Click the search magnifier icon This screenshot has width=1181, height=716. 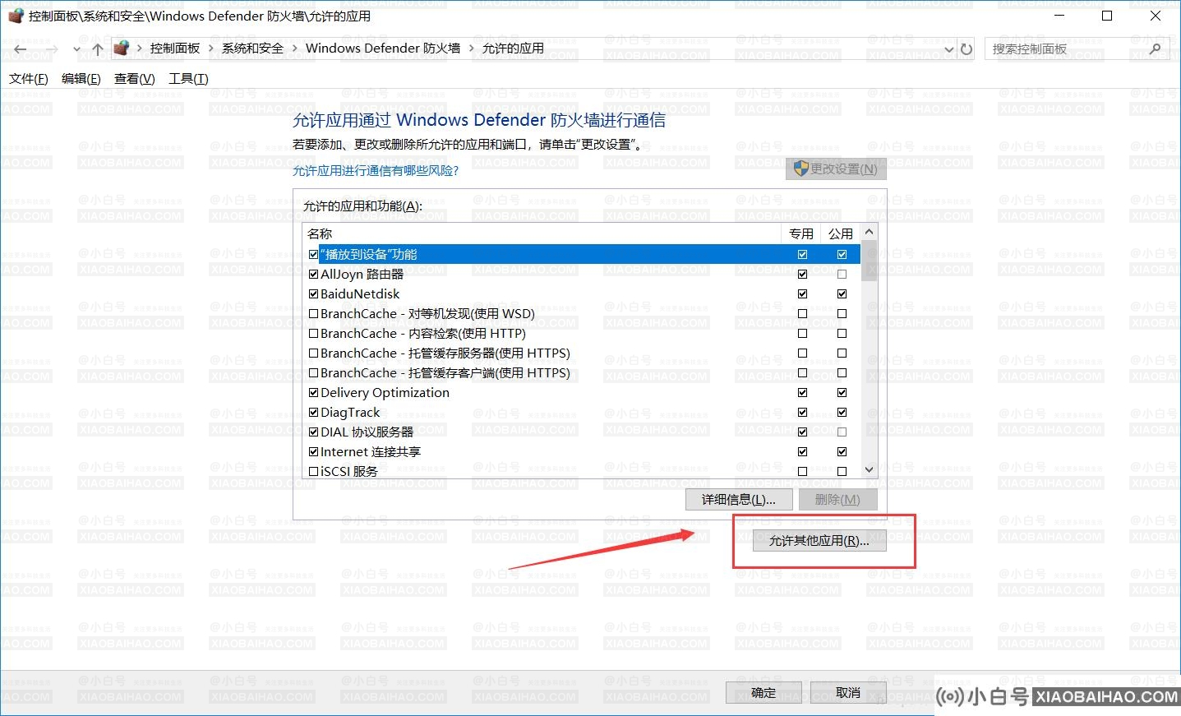1155,49
